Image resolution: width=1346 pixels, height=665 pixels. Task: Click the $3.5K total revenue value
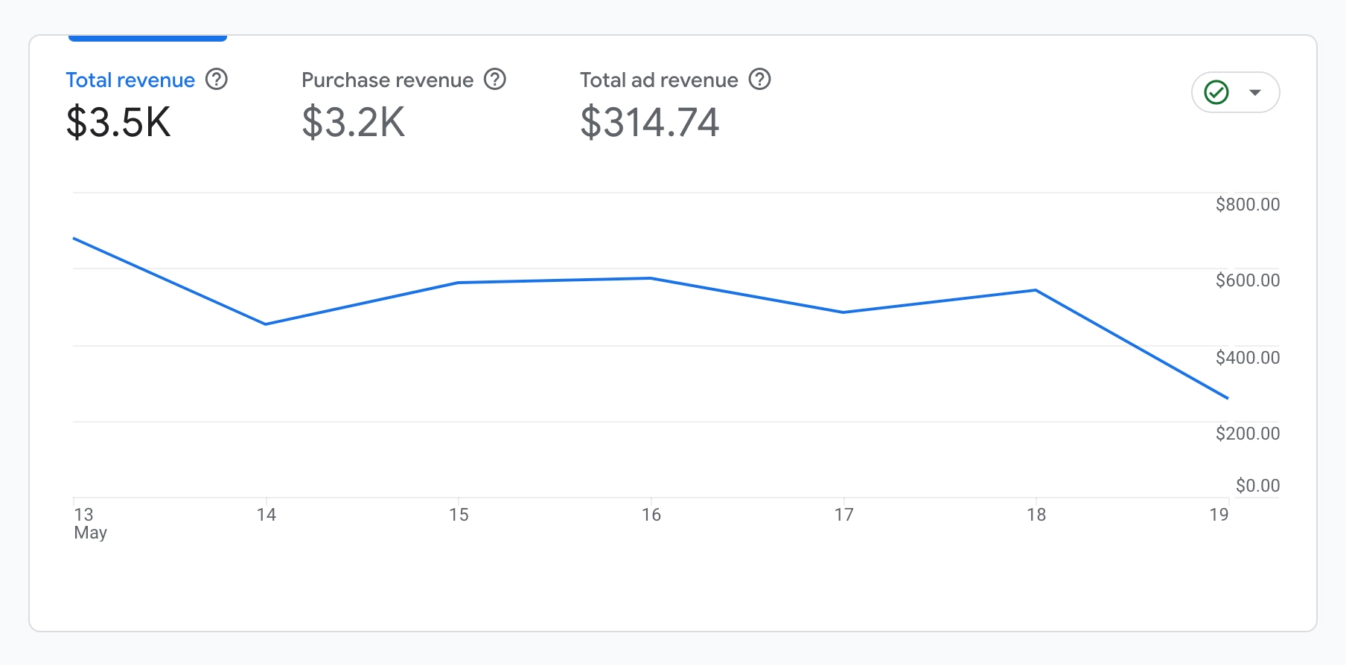[x=119, y=122]
